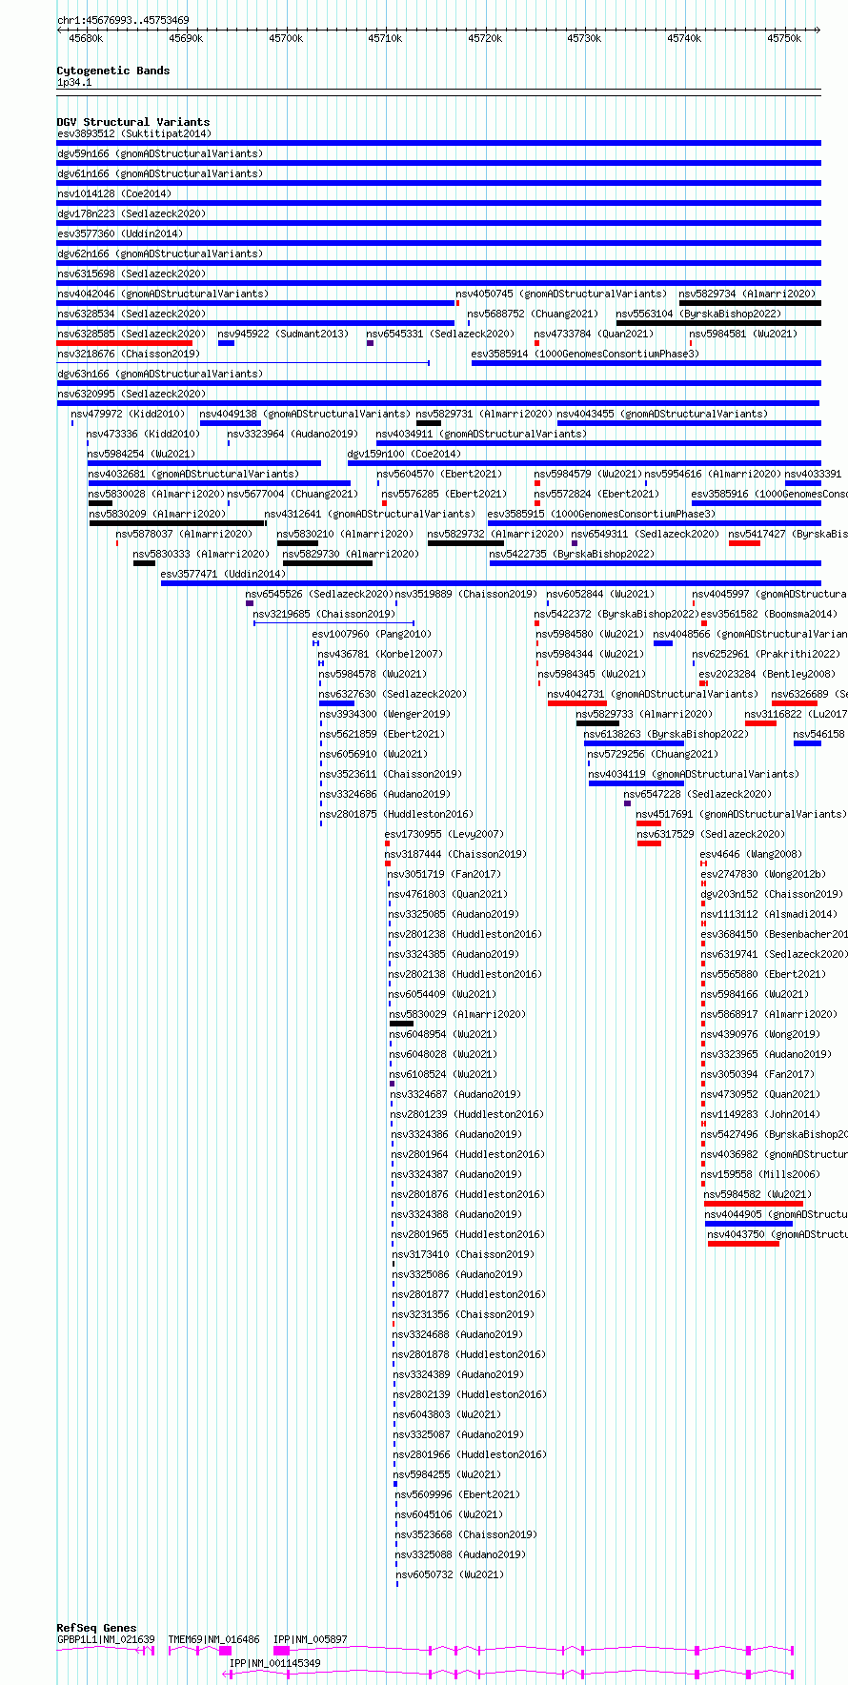Click the black bar under nsv5830029 (Almarri2020)
The height and width of the screenshot is (1685, 848).
(x=401, y=1024)
